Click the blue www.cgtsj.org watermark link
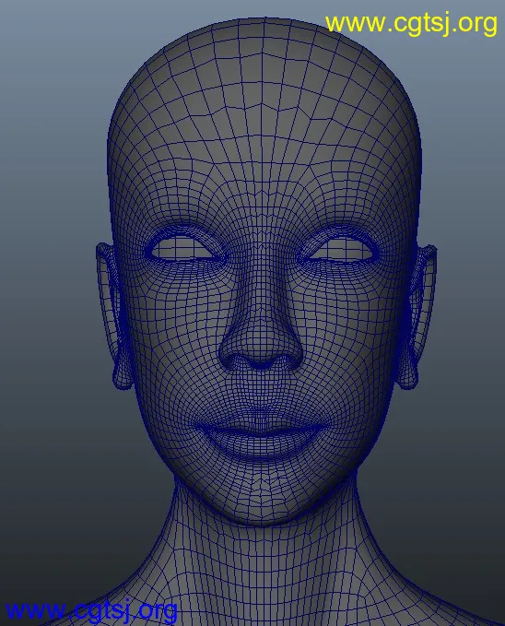The width and height of the screenshot is (505, 626). [91, 611]
